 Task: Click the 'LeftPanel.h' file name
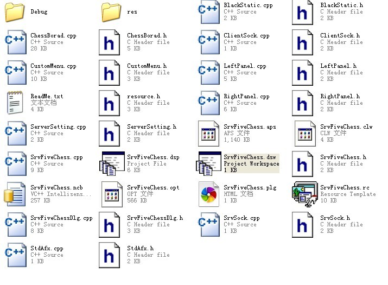[338, 66]
